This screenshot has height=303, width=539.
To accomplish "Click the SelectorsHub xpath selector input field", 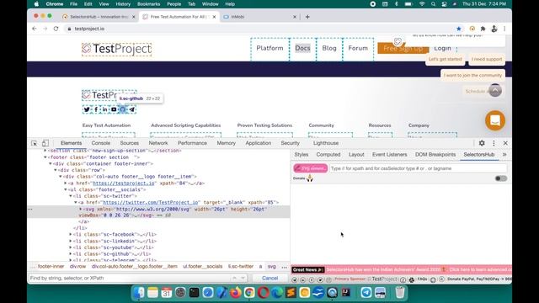I will [418, 168].
